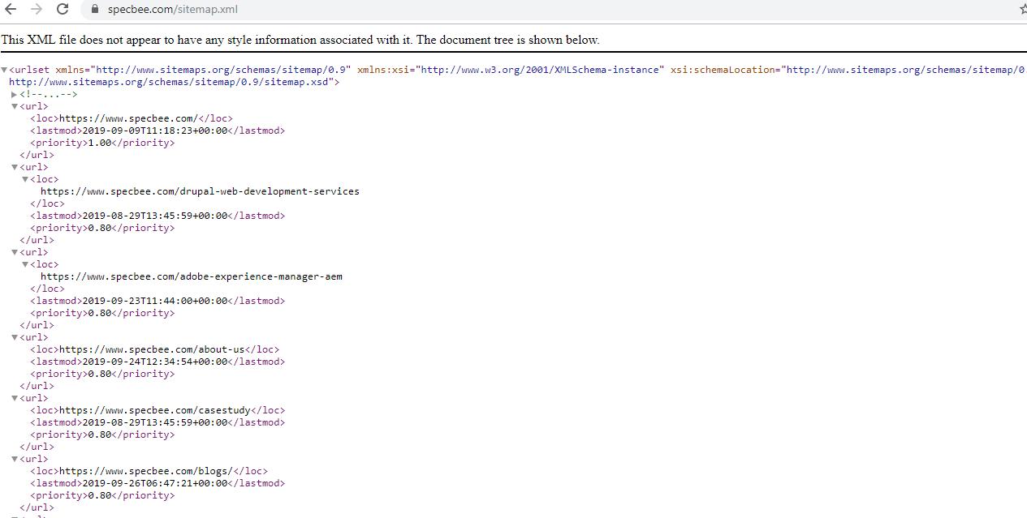Collapse the url node for about-us

pos(15,337)
